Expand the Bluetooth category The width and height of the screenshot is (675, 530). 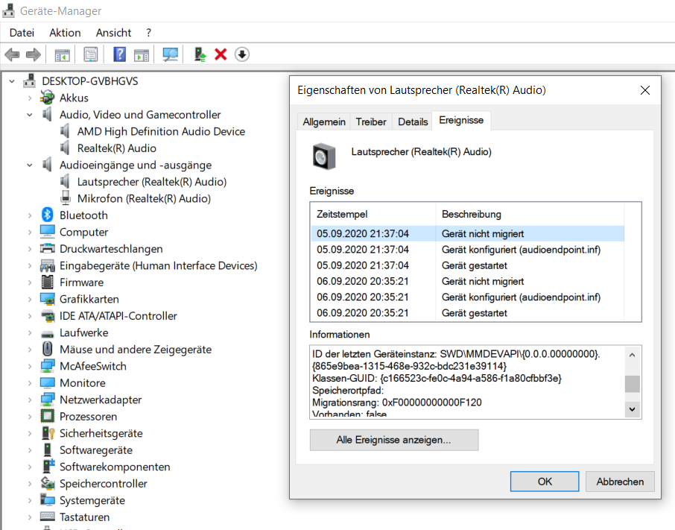pos(30,215)
